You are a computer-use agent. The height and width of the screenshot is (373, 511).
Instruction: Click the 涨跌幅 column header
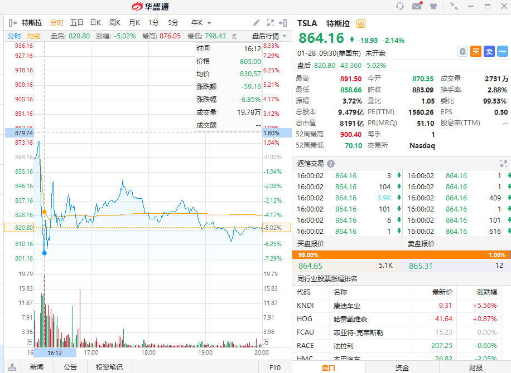click(487, 292)
